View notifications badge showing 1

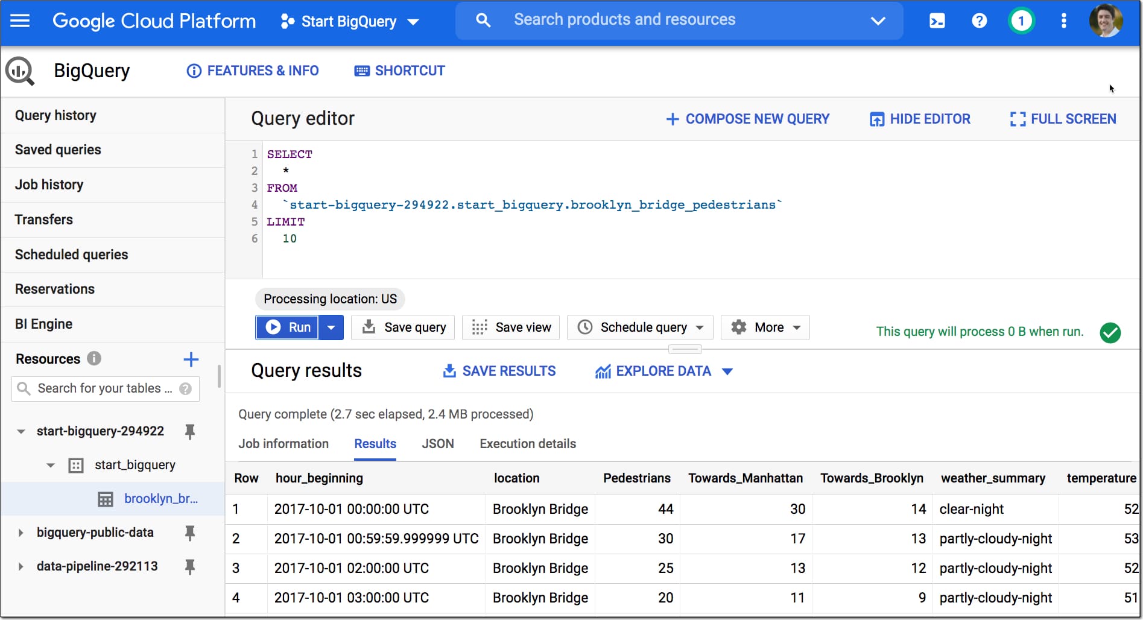pos(1021,21)
